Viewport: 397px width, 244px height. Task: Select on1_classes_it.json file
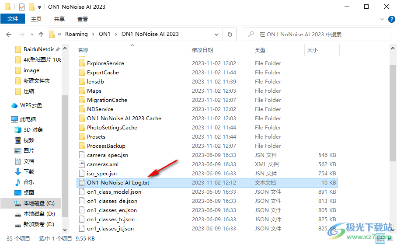pos(110,229)
